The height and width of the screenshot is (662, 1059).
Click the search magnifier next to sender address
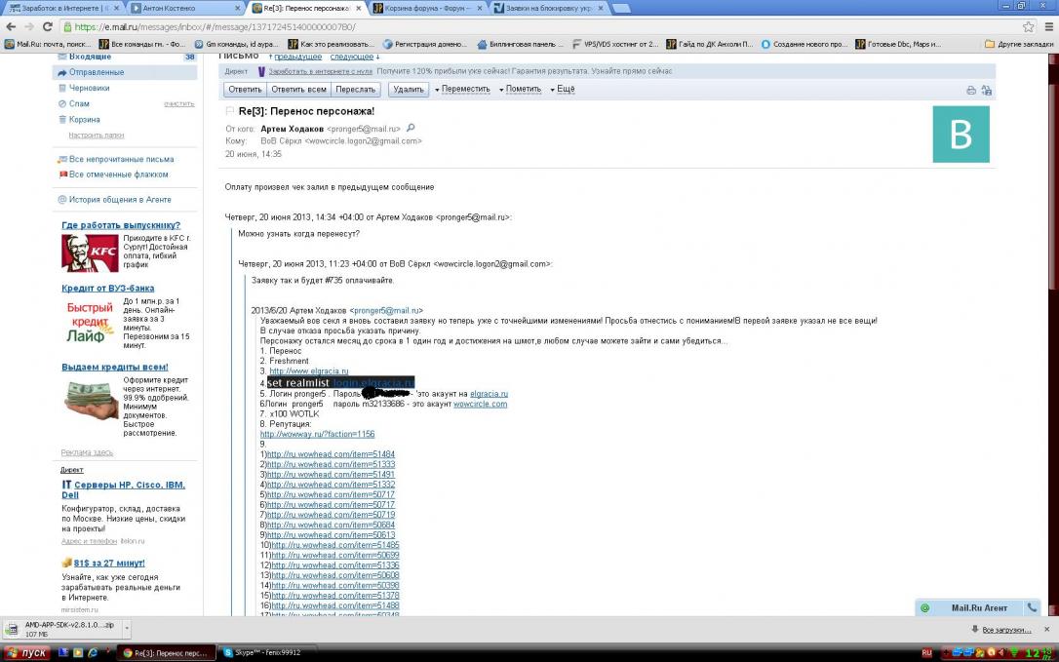(x=411, y=128)
